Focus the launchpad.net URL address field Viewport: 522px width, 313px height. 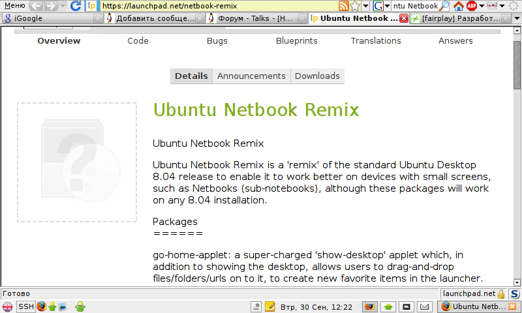218,6
